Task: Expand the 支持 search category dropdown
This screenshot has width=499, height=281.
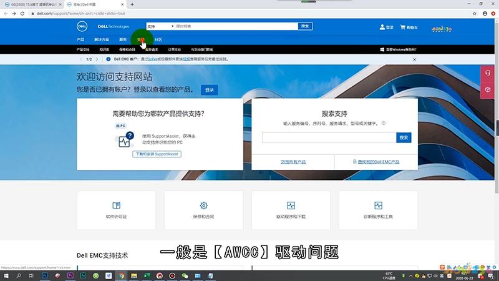Action: tap(160, 26)
